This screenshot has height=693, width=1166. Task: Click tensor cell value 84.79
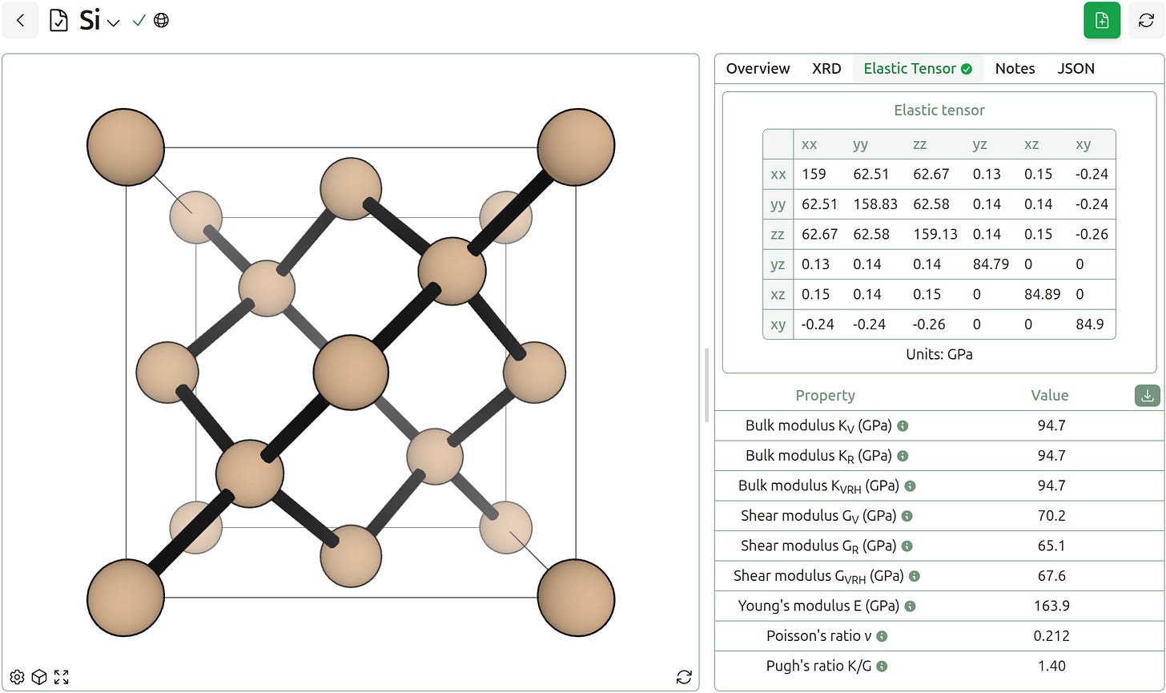[x=991, y=264]
